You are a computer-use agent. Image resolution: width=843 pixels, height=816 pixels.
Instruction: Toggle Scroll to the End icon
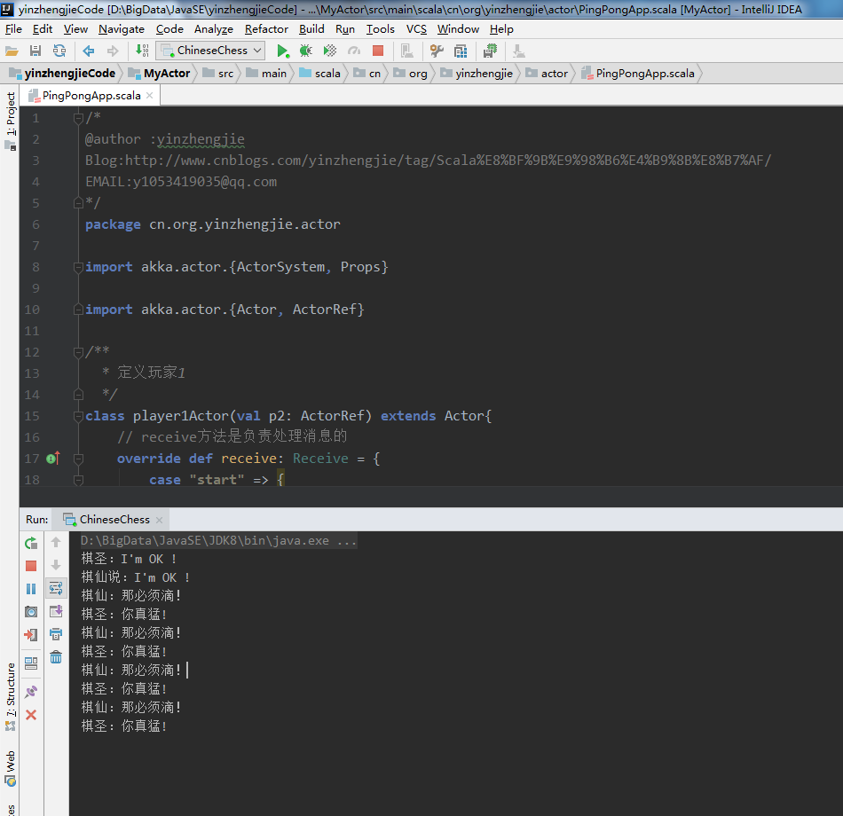click(x=56, y=611)
